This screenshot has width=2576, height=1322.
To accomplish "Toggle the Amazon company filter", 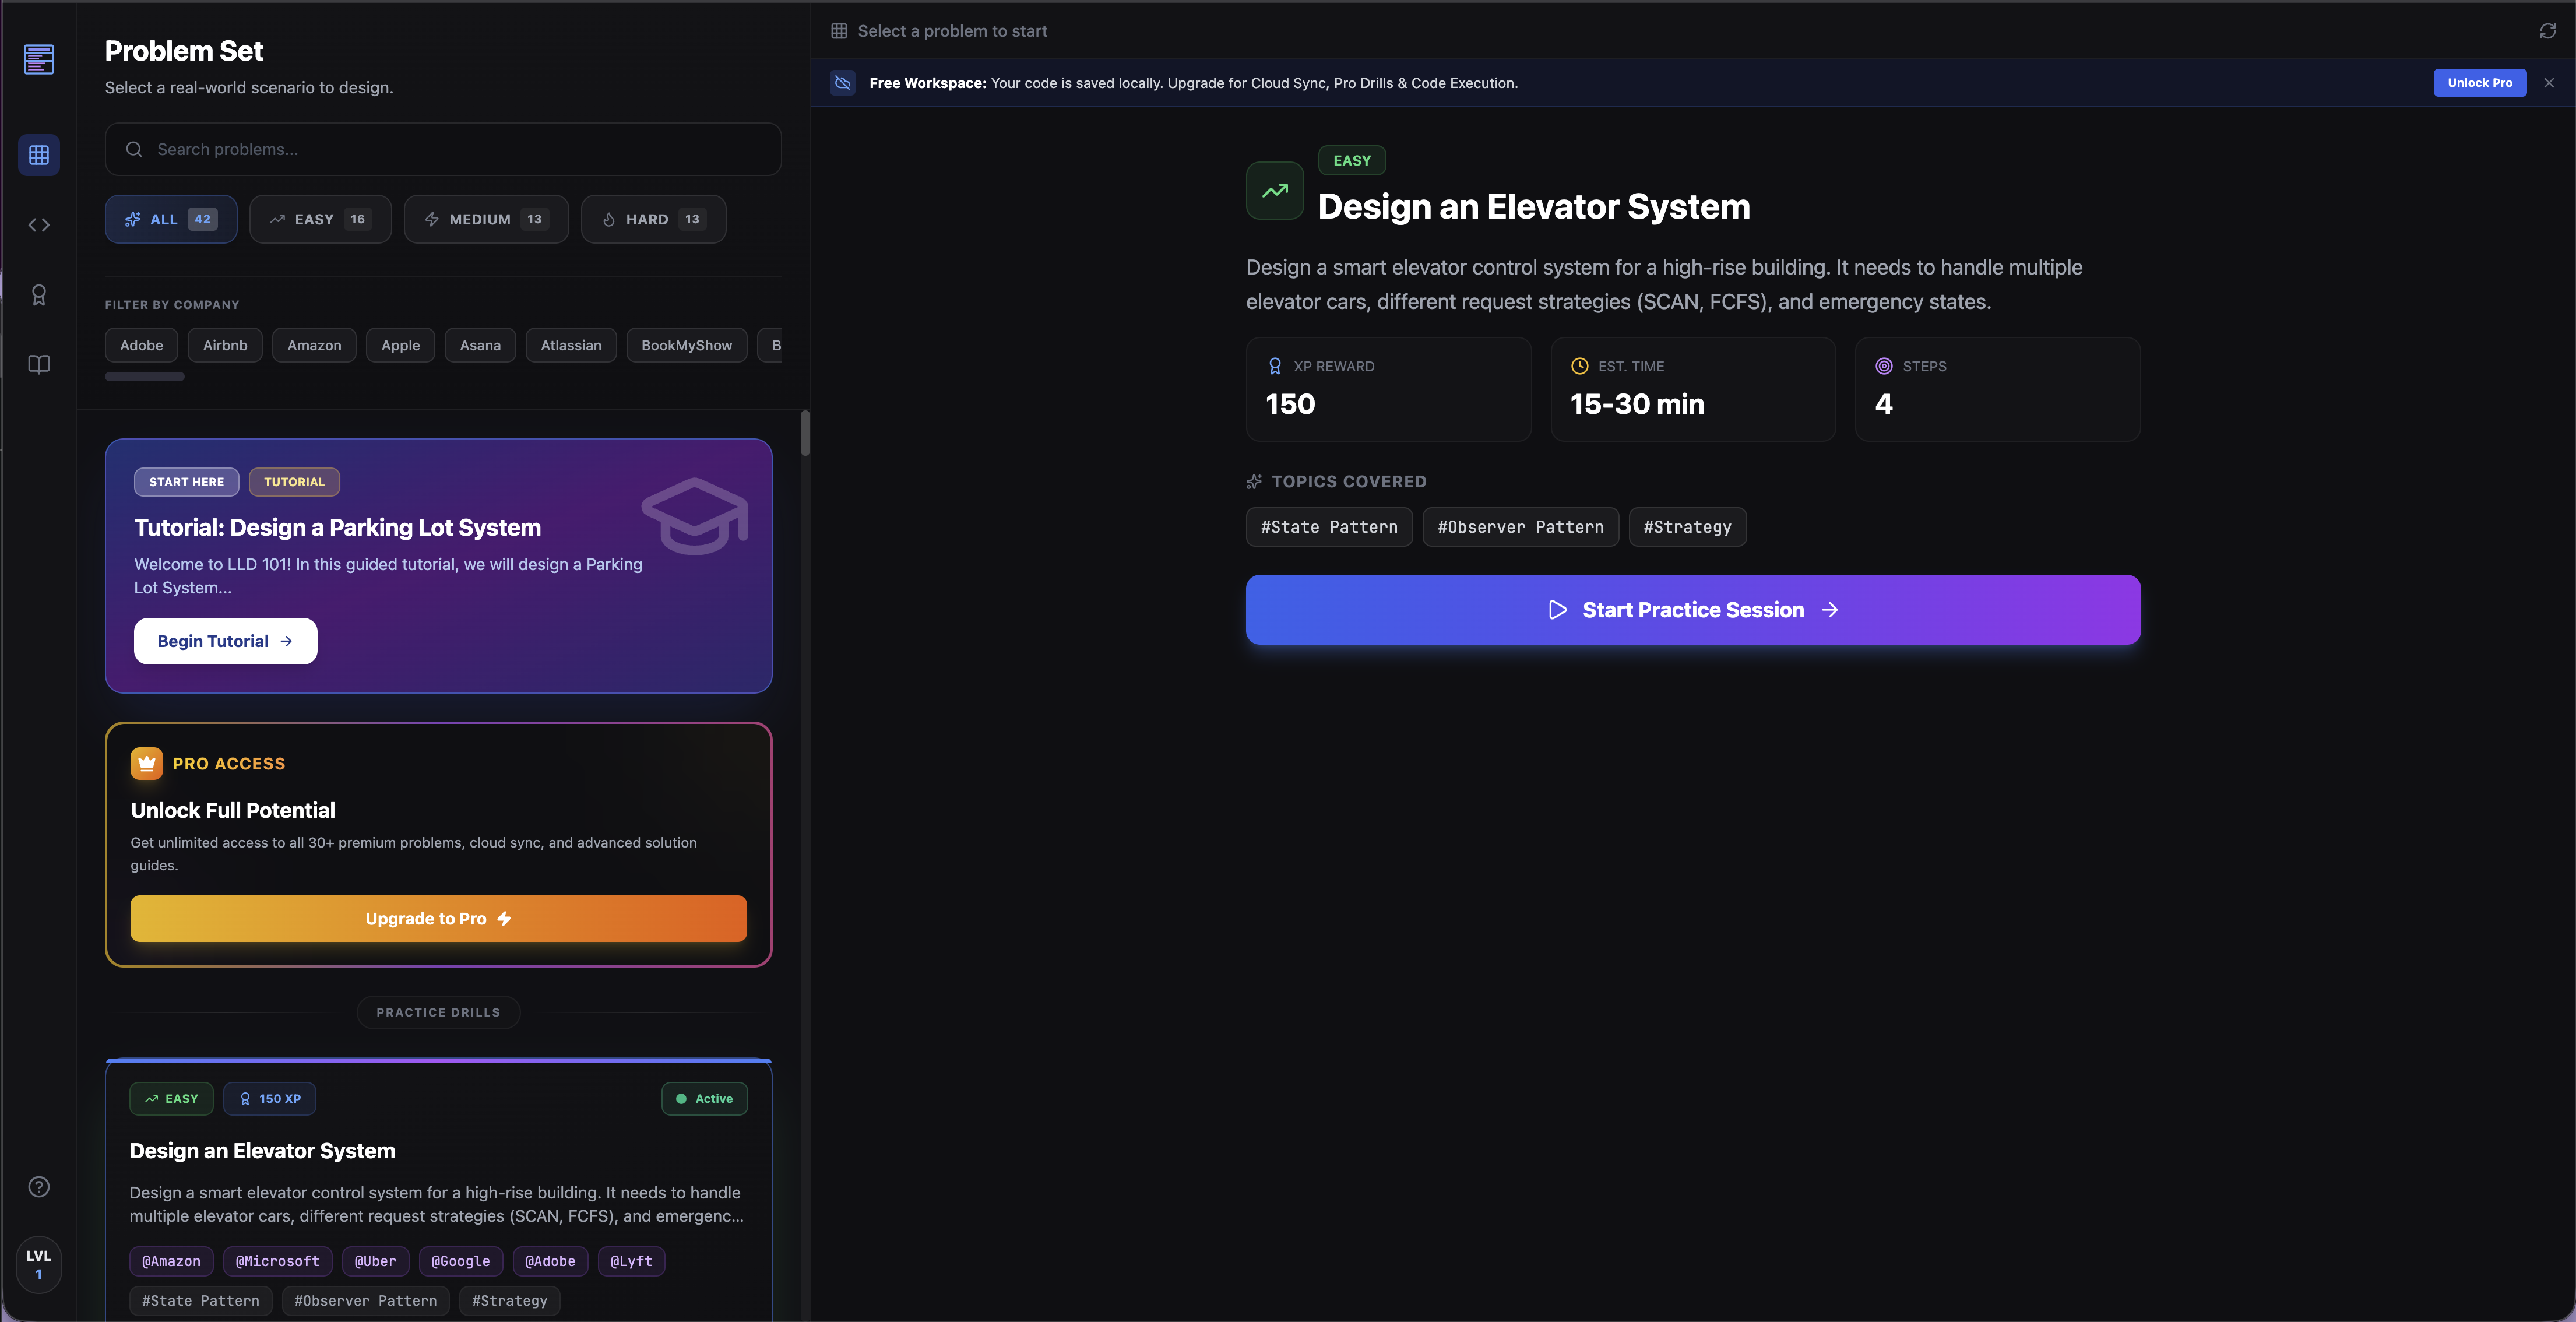I will pos(314,345).
